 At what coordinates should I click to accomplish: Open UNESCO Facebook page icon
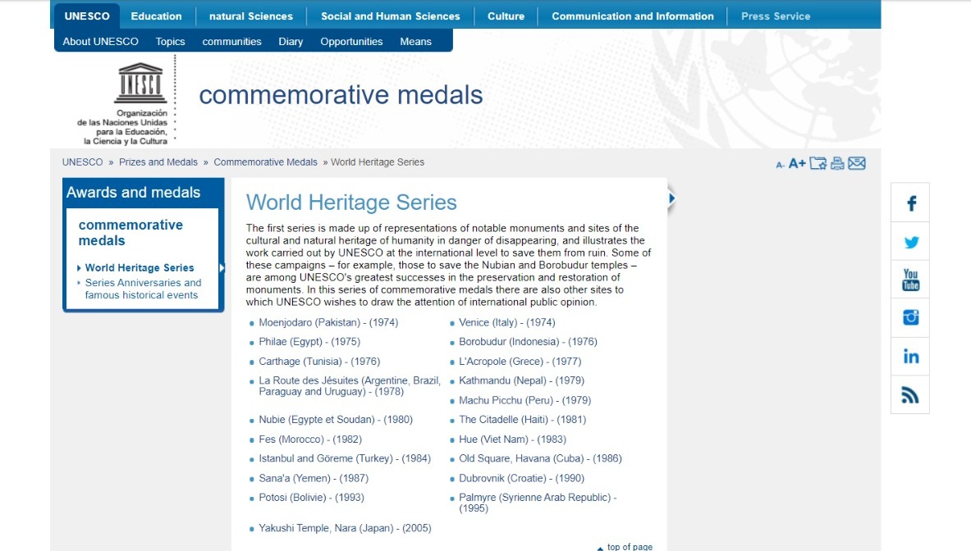click(x=910, y=203)
